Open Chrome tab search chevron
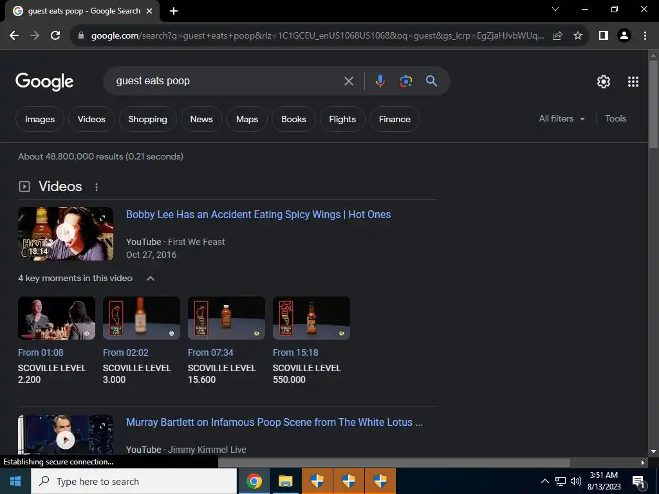Image resolution: width=659 pixels, height=494 pixels. point(555,9)
